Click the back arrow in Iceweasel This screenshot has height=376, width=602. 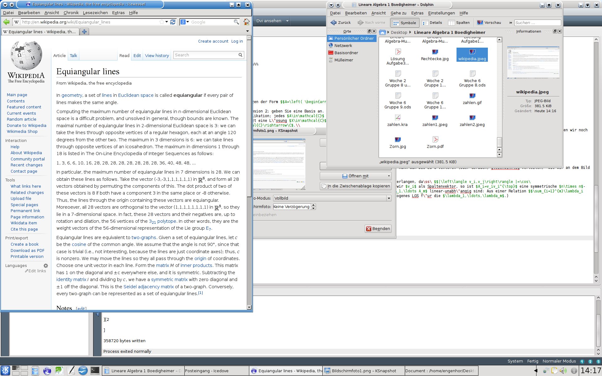coord(6,22)
